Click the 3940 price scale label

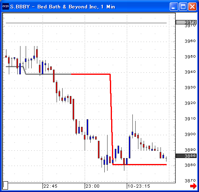tap(190, 72)
